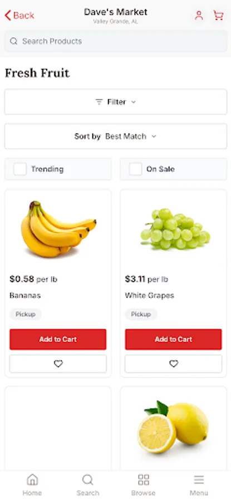Favorite Bananas with the heart icon

(x=58, y=364)
